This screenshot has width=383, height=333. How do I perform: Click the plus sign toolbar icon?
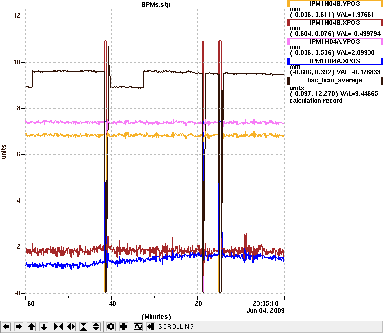123,326
